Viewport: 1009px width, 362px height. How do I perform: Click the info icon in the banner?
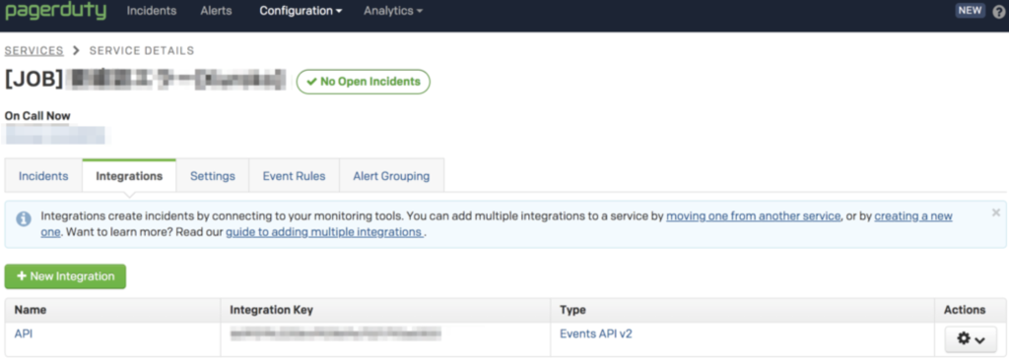point(24,218)
